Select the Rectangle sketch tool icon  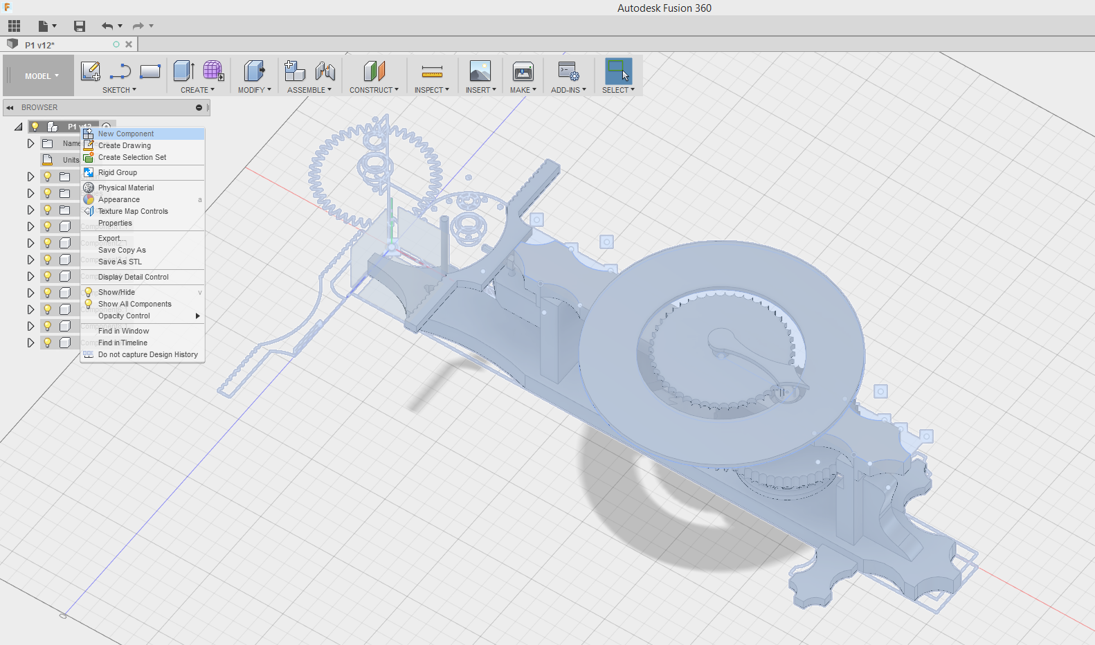150,71
